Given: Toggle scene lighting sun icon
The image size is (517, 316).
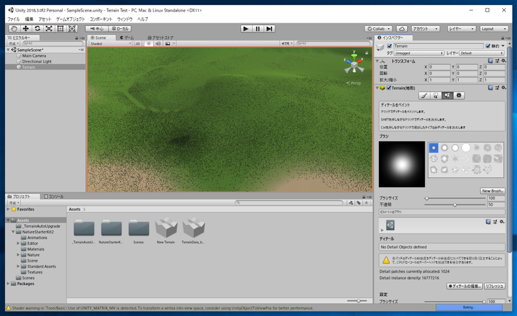Looking at the screenshot, I should (x=149, y=43).
